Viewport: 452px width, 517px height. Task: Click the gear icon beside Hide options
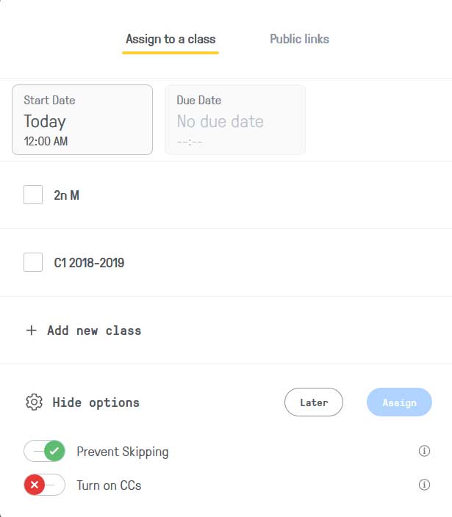coord(34,402)
